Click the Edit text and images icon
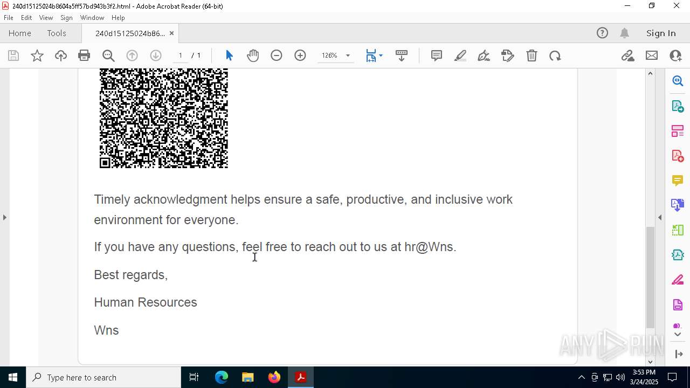The image size is (690, 388). point(508,56)
